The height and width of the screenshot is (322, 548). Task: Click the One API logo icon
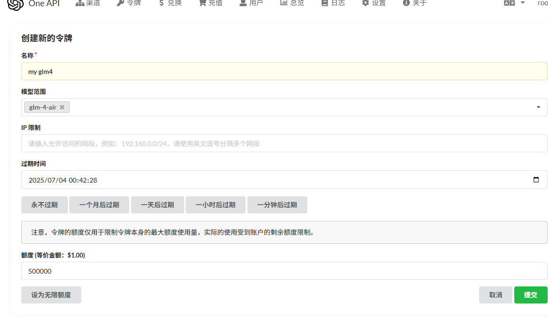click(x=15, y=4)
